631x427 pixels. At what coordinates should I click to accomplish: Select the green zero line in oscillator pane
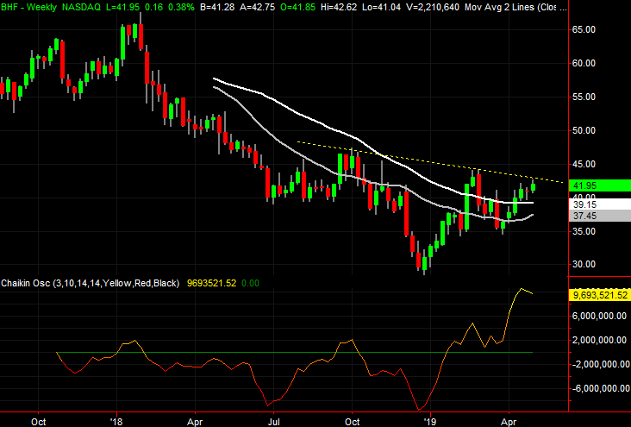pyautogui.click(x=294, y=353)
